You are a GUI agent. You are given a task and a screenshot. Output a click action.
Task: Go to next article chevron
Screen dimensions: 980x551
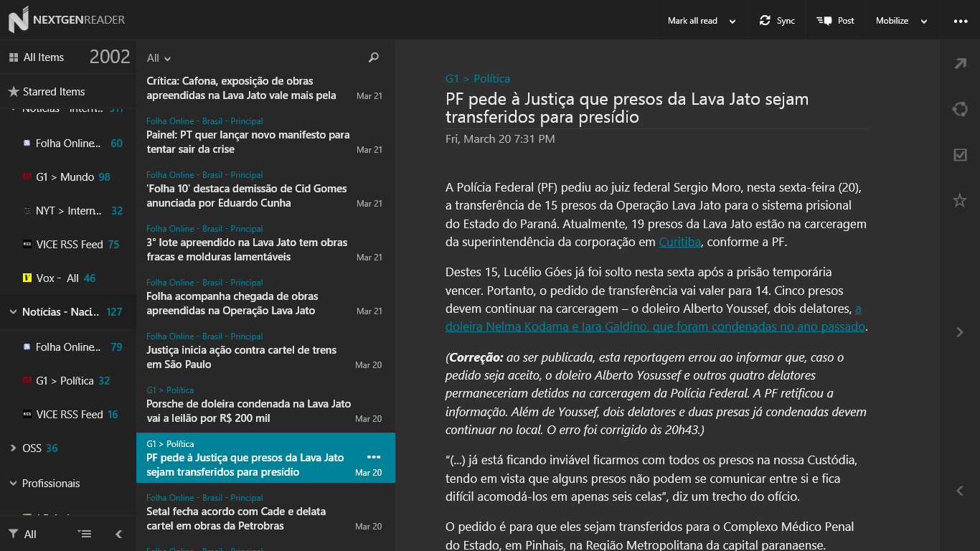[960, 331]
